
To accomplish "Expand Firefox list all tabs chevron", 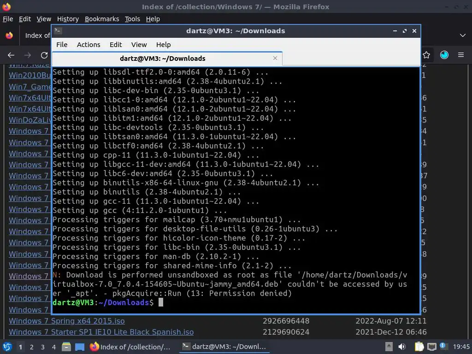I will (x=463, y=35).
